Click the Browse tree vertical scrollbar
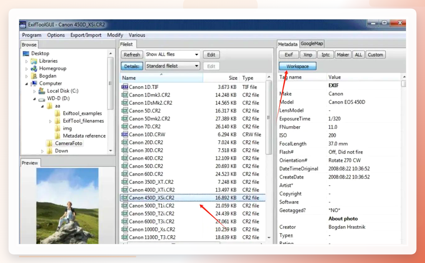 click(x=110, y=103)
